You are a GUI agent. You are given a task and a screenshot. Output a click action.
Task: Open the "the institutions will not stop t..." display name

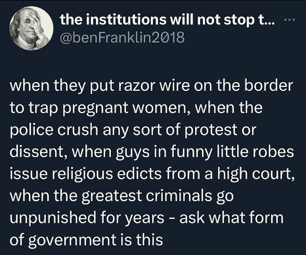168,20
